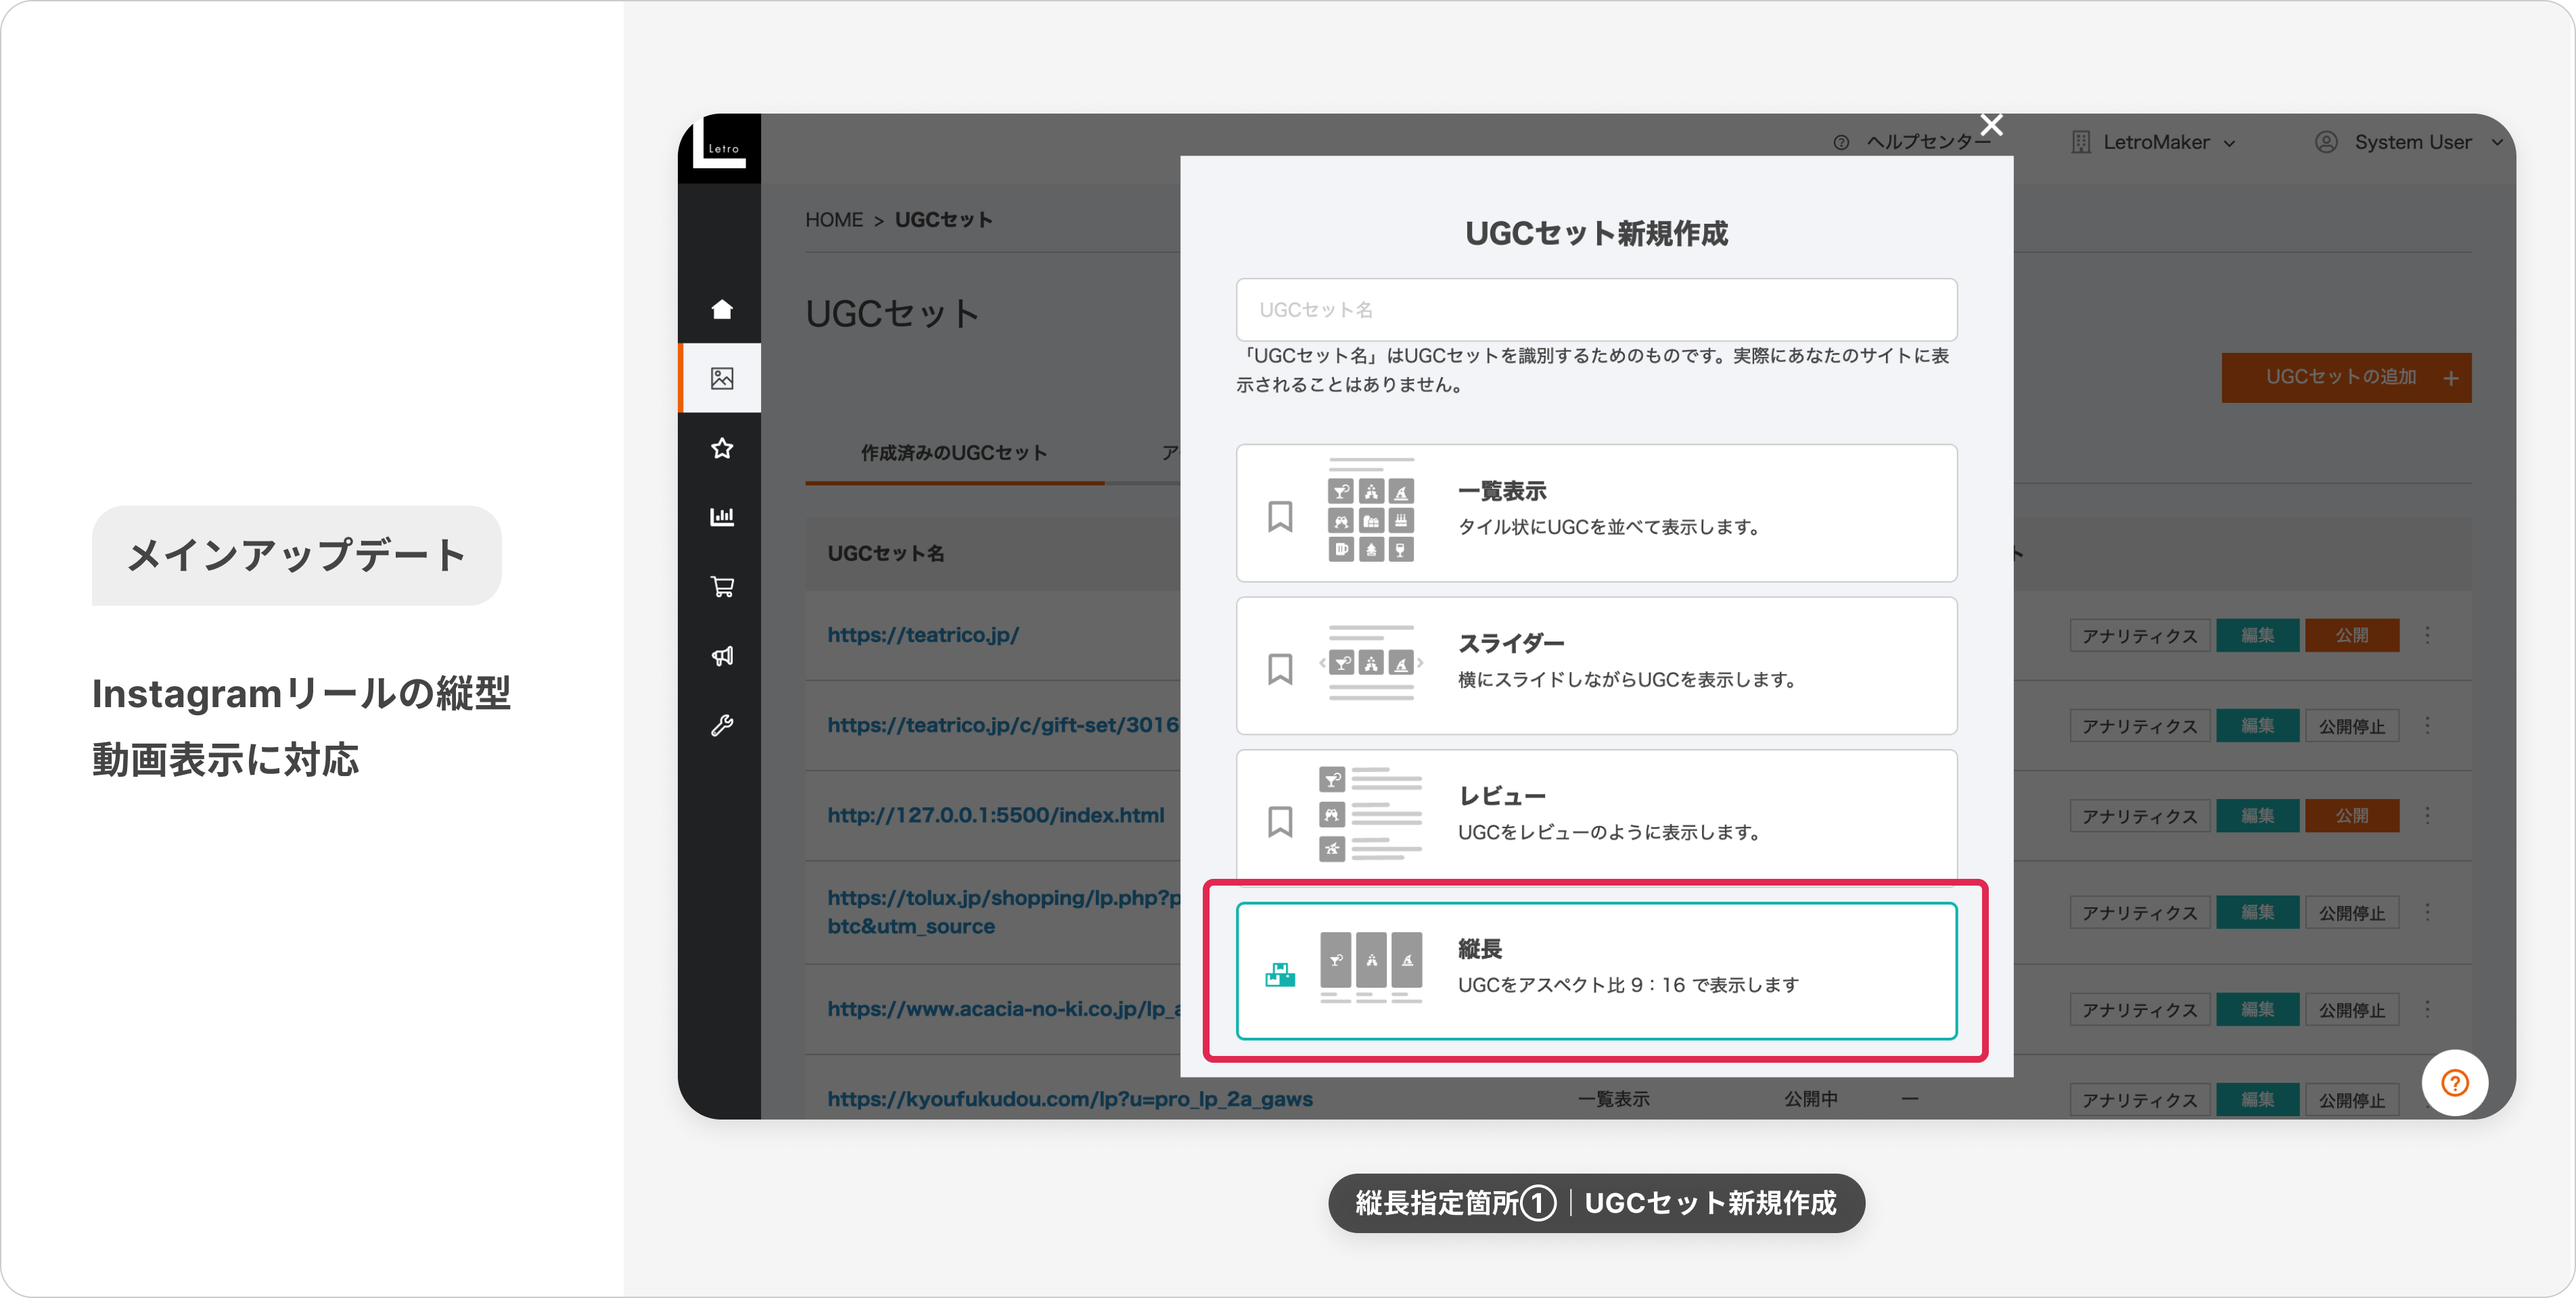Switch to 作成済みのUGCセット tab
The width and height of the screenshot is (2576, 1298).
[x=954, y=454]
